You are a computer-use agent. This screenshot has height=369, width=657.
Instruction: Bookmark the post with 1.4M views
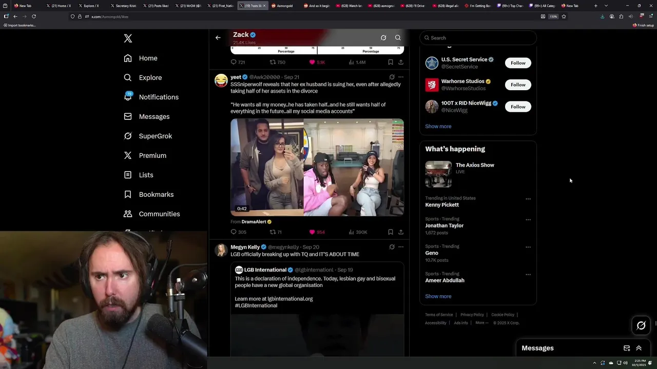391,62
